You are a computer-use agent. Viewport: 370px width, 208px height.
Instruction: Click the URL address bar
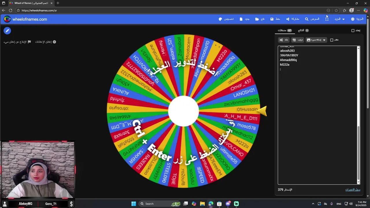171,10
